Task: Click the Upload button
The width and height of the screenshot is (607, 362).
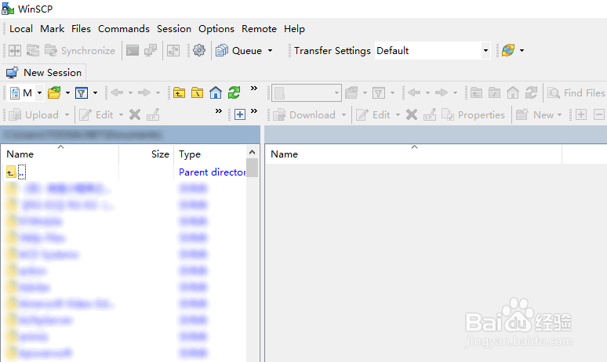Action: click(34, 115)
